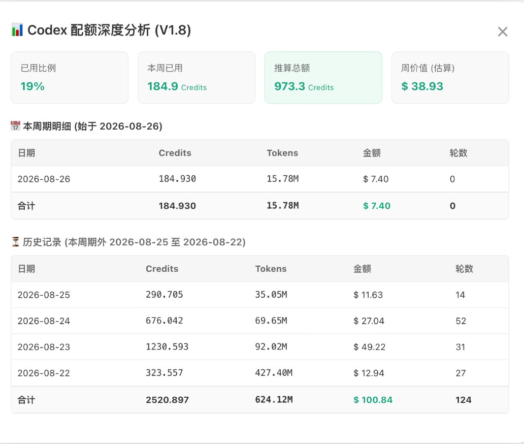Screen dimensions: 524x444
Task: Select the 已用比例 19% card
Action: [x=70, y=78]
